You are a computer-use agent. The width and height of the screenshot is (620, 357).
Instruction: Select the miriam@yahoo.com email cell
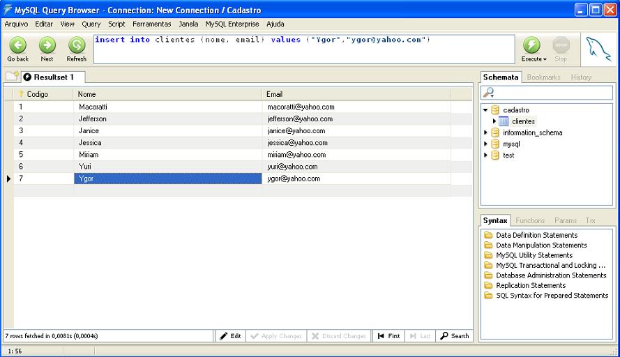pos(356,155)
